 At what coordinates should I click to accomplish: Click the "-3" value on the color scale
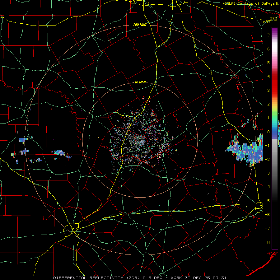pos(267,173)
